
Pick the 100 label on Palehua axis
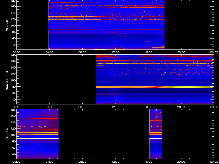tap(13, 135)
